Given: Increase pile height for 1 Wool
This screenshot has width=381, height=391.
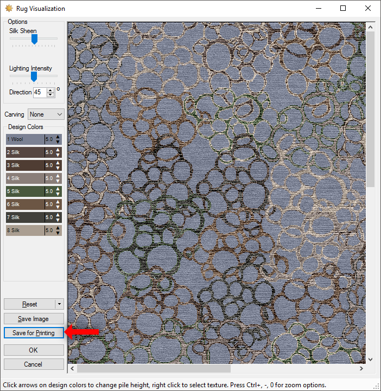Looking at the screenshot, I should tap(58, 137).
